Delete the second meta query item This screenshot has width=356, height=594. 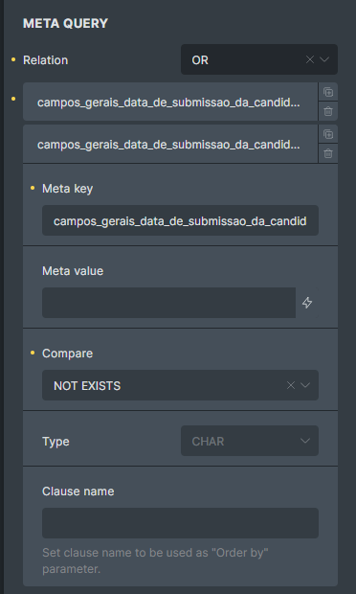click(328, 153)
